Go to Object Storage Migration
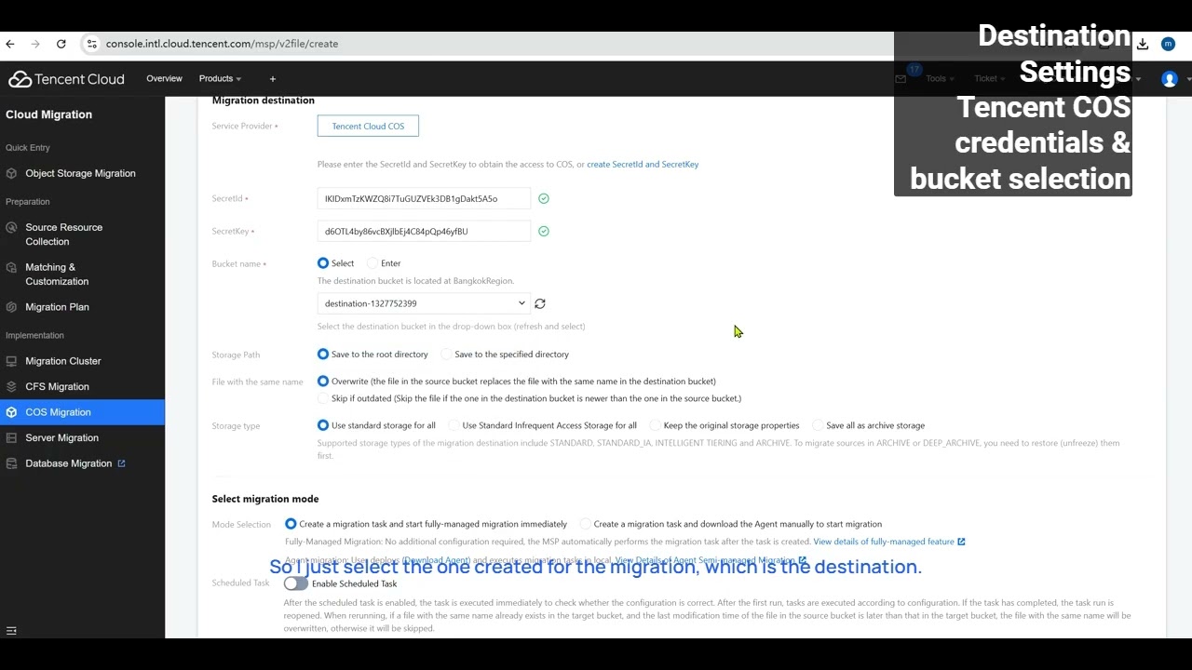1192x670 pixels. (80, 173)
